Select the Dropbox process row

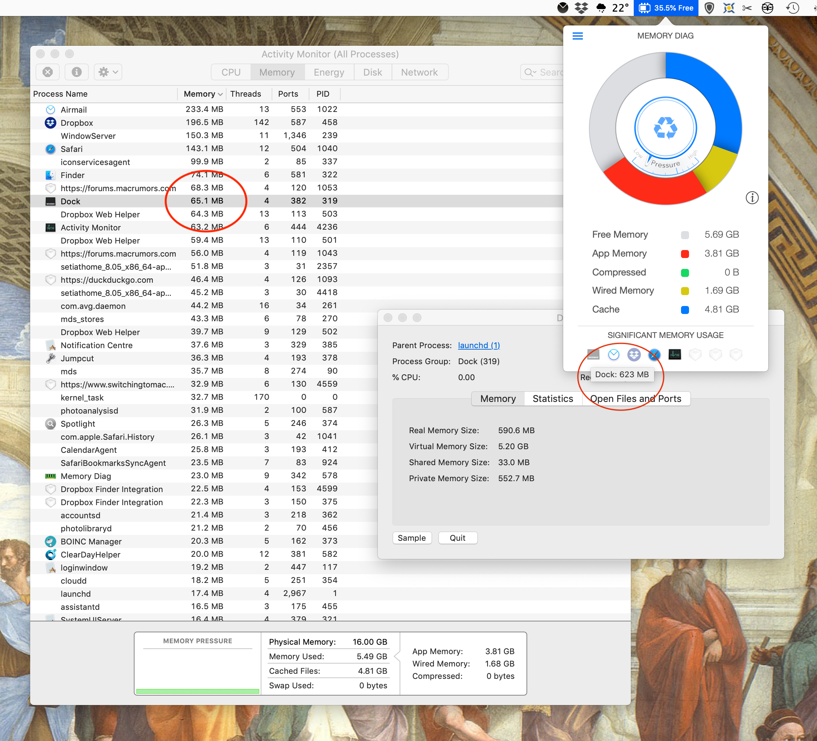pyautogui.click(x=297, y=123)
